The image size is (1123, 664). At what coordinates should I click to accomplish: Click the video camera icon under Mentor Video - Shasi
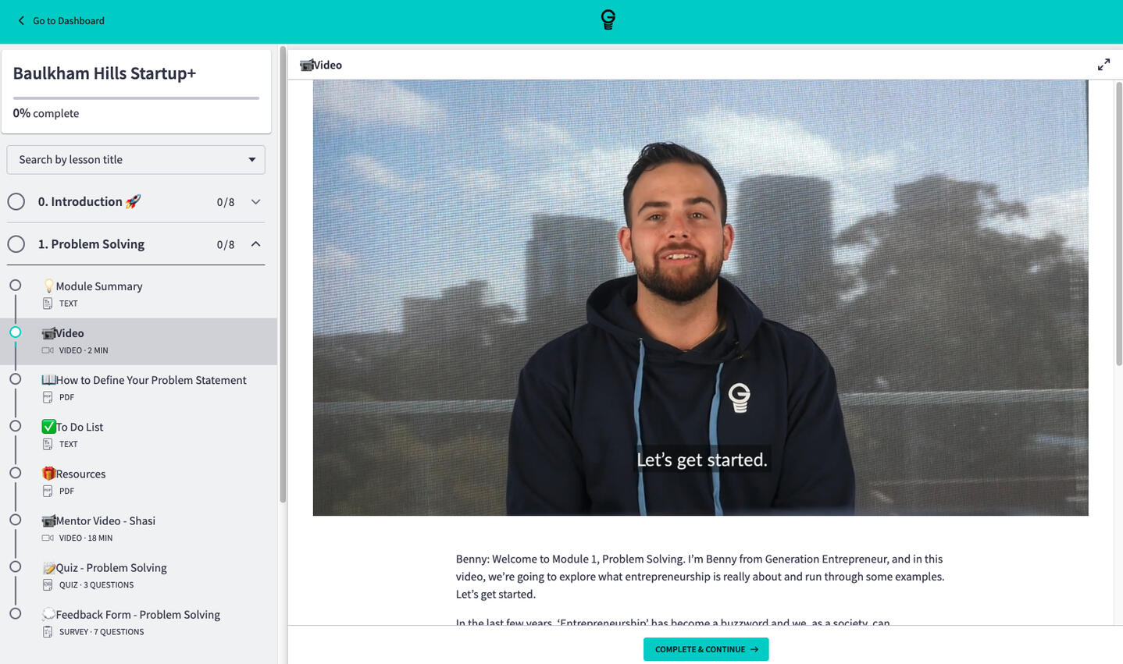[x=48, y=538]
